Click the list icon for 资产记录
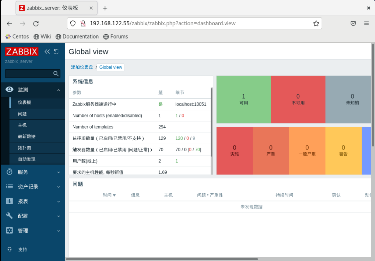Screen dimensions: 375x261 (x=9, y=186)
